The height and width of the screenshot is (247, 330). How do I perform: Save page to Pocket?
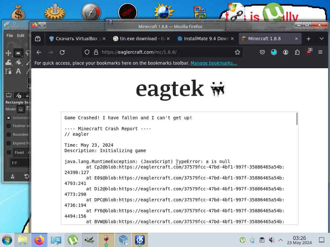(x=262, y=52)
